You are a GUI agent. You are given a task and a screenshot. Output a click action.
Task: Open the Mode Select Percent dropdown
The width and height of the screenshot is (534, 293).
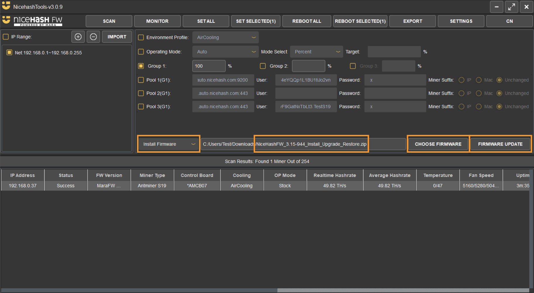[316, 51]
